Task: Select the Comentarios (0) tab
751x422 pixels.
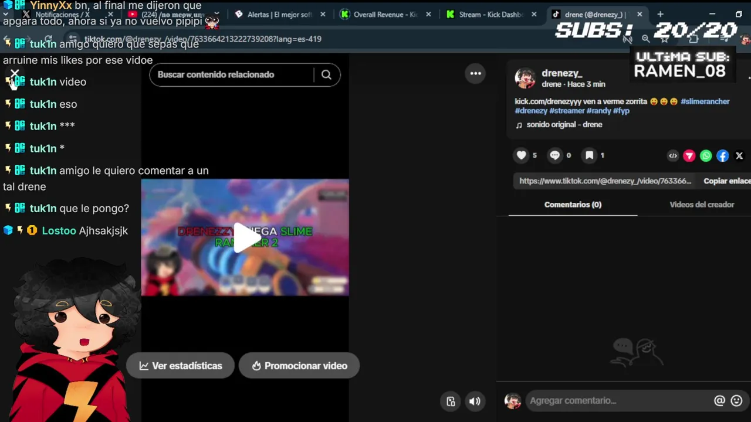Action: click(573, 205)
